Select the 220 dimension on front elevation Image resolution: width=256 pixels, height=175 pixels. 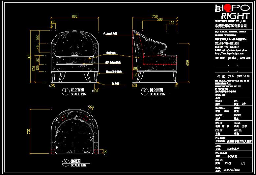click(38, 37)
